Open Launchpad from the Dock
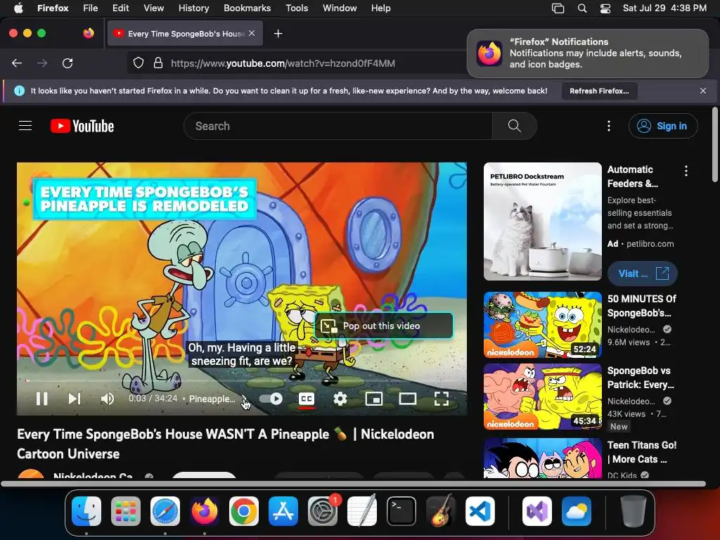The width and height of the screenshot is (720, 540). click(x=126, y=511)
